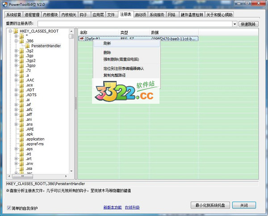Image resolution: width=268 pixels, height=216 pixels.
Task: Expand the .aif tree node
Action: point(16,105)
